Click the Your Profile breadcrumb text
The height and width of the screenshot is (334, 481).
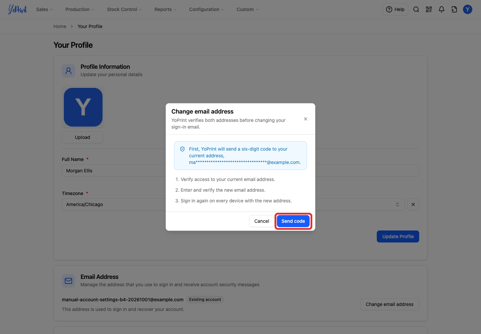[x=90, y=26]
